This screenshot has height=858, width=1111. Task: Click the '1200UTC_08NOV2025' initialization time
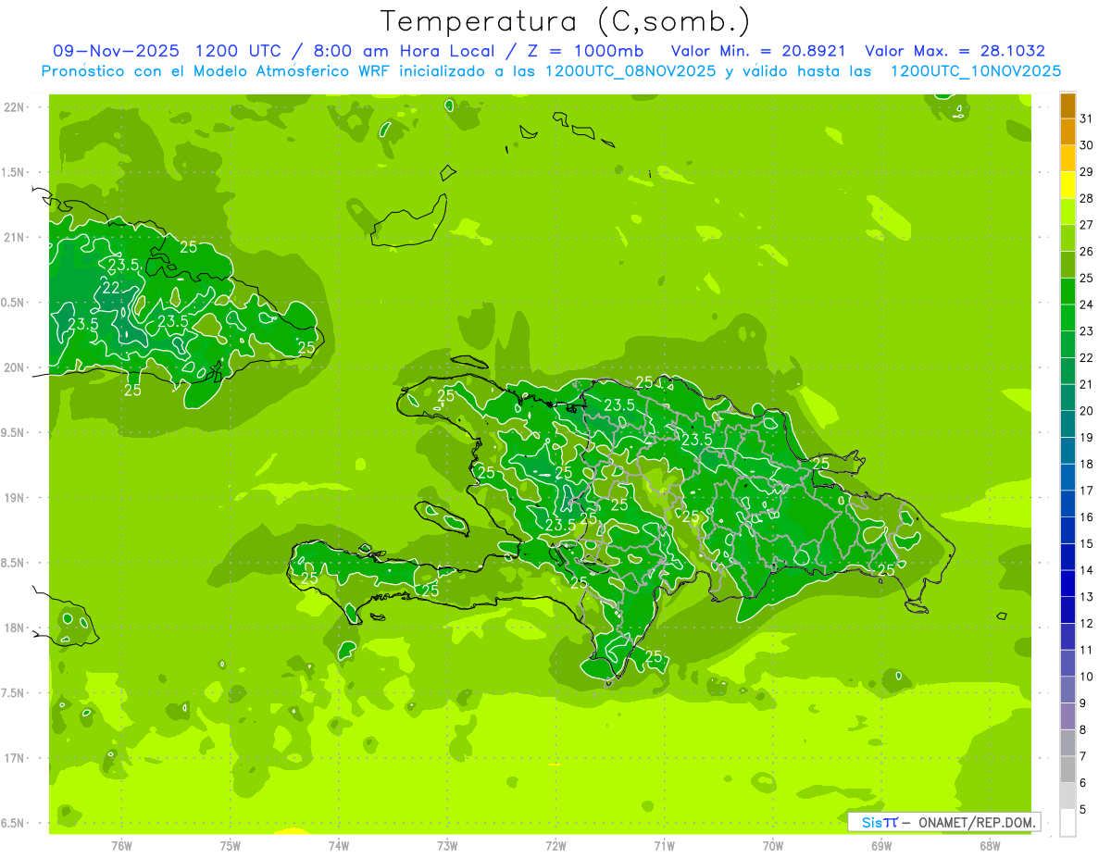[x=630, y=71]
